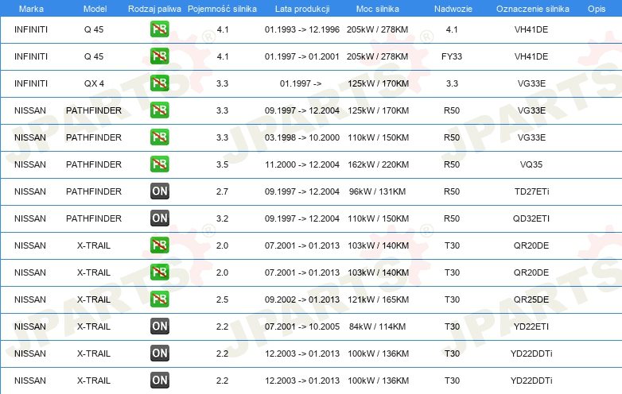
Task: Select the 07.2001 -> 10.2005 production years cell
Action: click(x=302, y=326)
